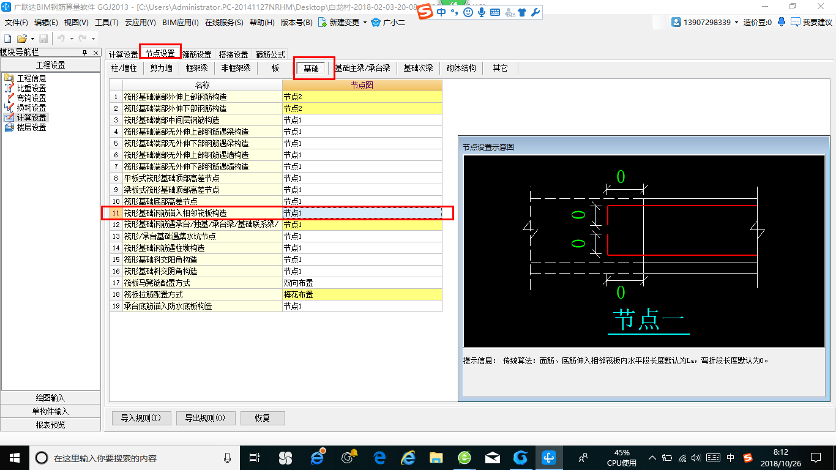
Task: Click the Sogou emoji smiley icon
Action: click(468, 12)
